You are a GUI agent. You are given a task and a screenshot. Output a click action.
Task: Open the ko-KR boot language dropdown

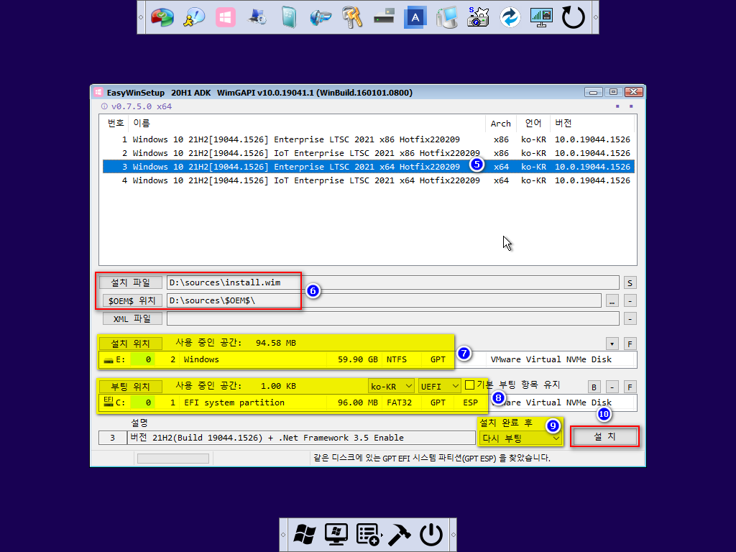tap(391, 386)
